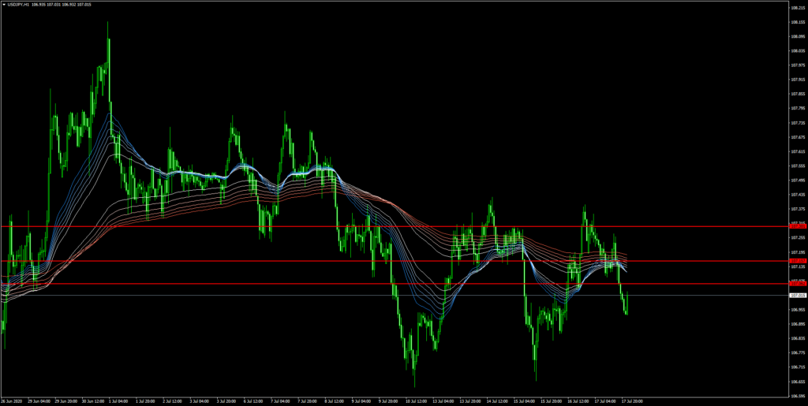The width and height of the screenshot is (808, 406).
Task: Click the tallest candle wick peak on chart
Action: tap(107, 23)
